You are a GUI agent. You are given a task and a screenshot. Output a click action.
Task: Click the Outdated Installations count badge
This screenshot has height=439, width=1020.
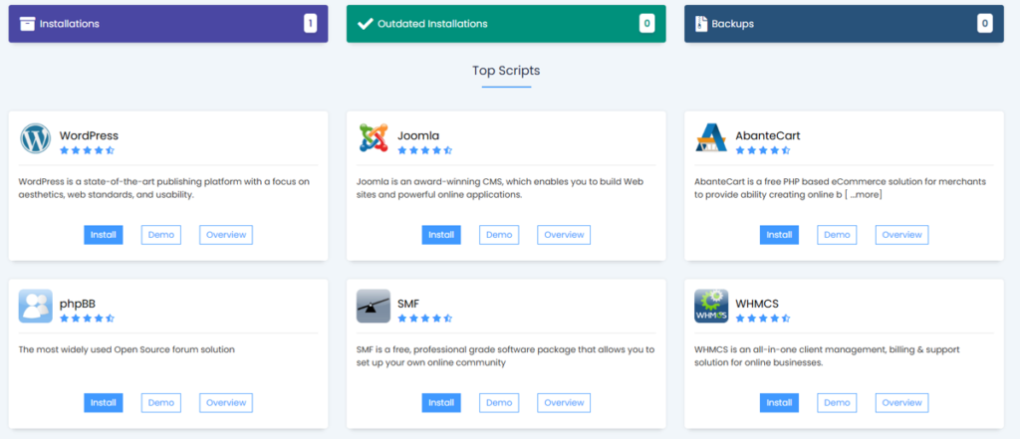(646, 24)
